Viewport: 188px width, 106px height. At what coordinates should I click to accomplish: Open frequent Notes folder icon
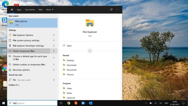click(x=64, y=93)
